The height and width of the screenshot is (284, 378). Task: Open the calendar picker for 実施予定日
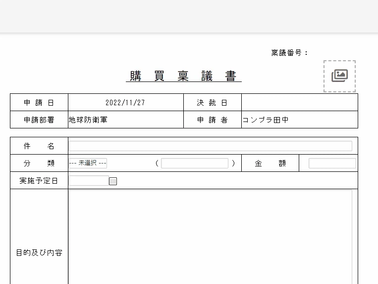click(113, 181)
